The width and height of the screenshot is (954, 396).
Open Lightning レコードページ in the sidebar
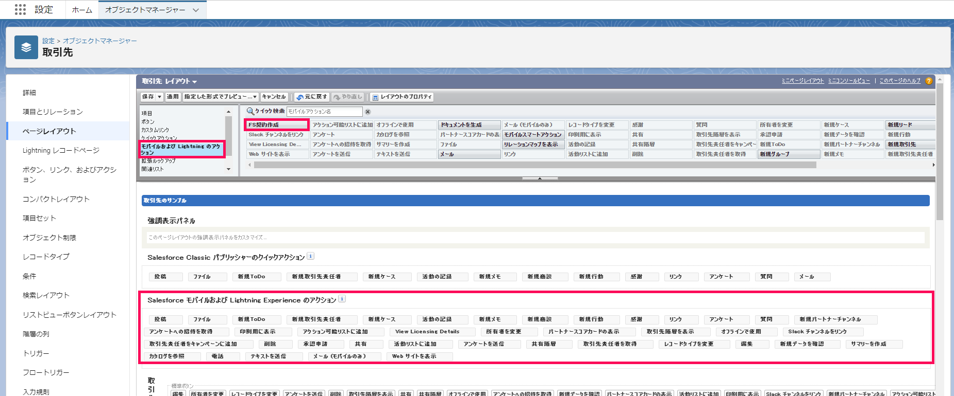click(x=61, y=150)
